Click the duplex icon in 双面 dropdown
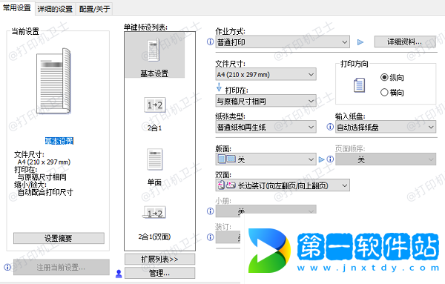This screenshot has width=445, height=284. tap(226, 185)
